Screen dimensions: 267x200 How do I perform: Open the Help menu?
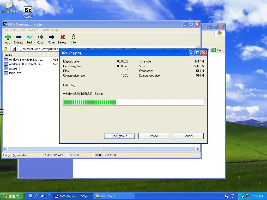coord(55,30)
